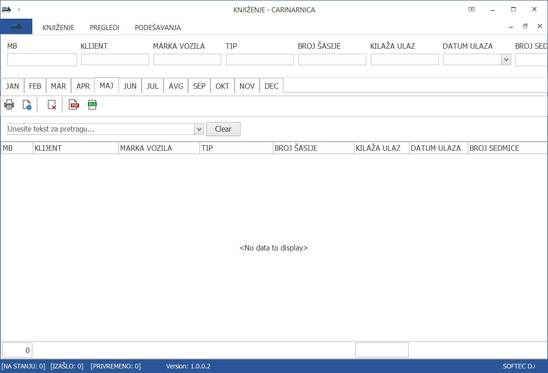Sort by the KLIJENT column header
Image resolution: width=548 pixels, height=373 pixels.
(75, 148)
